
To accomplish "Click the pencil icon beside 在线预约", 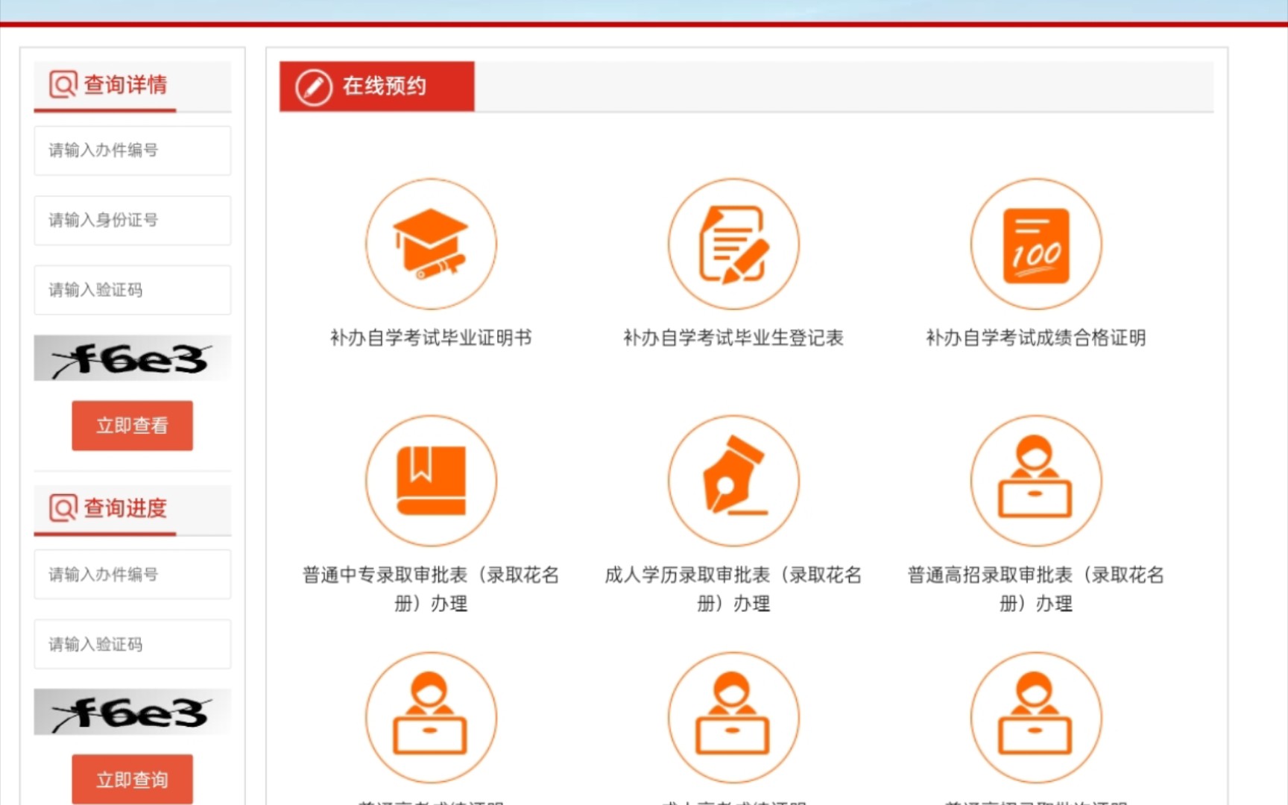I will [x=314, y=87].
